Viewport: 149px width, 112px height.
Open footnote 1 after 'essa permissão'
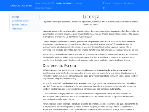pyautogui.click(x=125, y=31)
